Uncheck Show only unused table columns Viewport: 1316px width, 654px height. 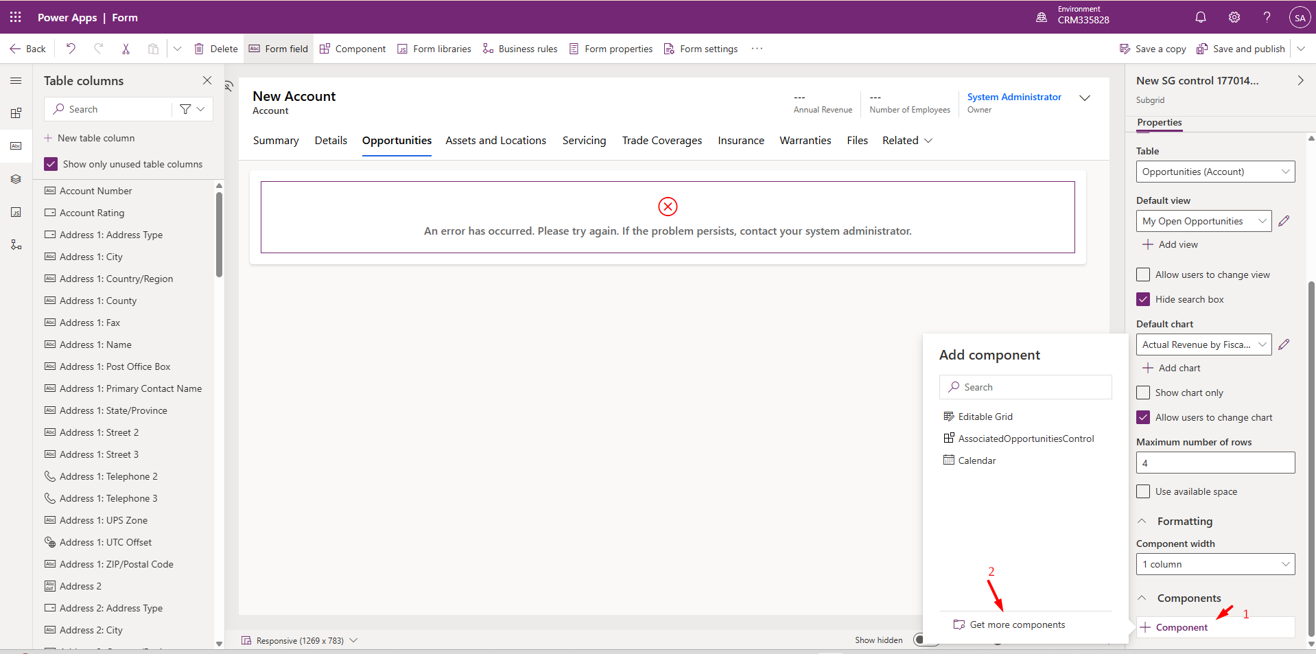[x=51, y=164]
